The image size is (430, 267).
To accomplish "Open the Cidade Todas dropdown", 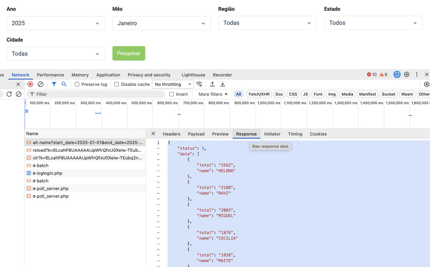I will (x=56, y=53).
